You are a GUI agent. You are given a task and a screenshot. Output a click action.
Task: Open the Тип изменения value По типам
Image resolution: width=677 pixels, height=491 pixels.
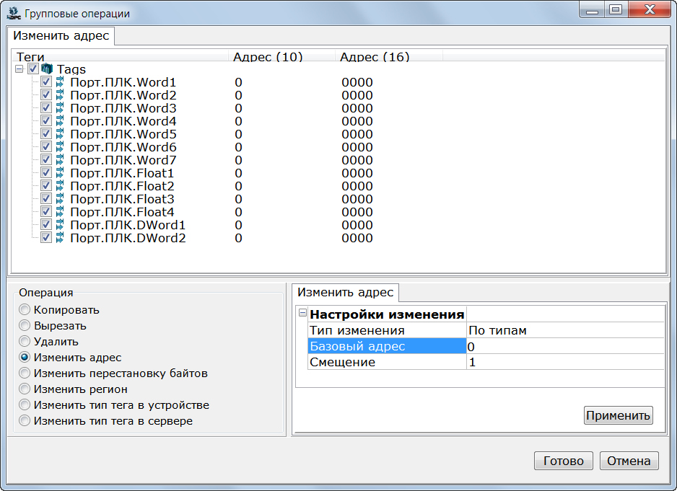(564, 330)
